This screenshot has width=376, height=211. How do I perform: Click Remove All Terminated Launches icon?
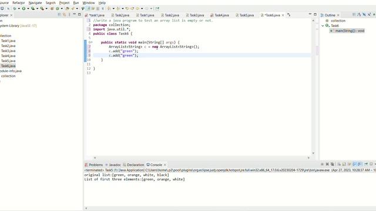pos(333,164)
